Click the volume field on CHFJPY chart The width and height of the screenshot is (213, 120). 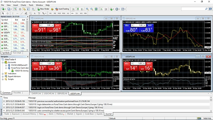(x=47, y=25)
